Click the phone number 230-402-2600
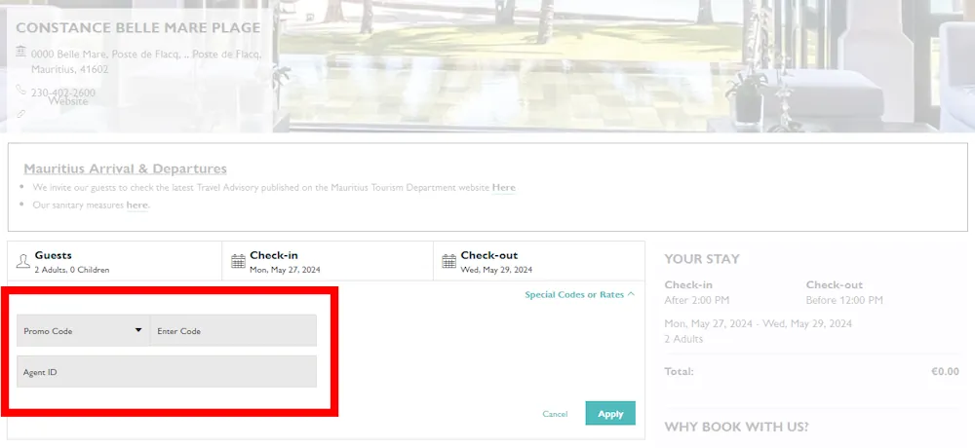Viewport: 975px width, 448px height. (x=63, y=93)
